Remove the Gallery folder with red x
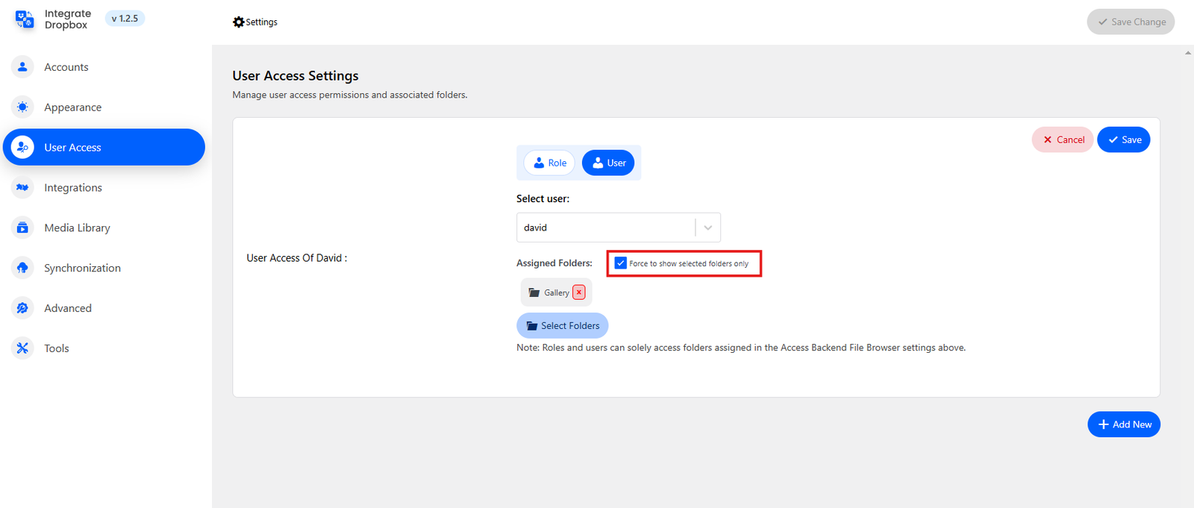The width and height of the screenshot is (1194, 508). [579, 292]
